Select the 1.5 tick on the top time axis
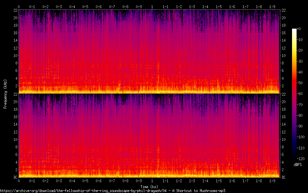Image resolution: width=308 pixels, height=193 pixels. (x=219, y=7)
